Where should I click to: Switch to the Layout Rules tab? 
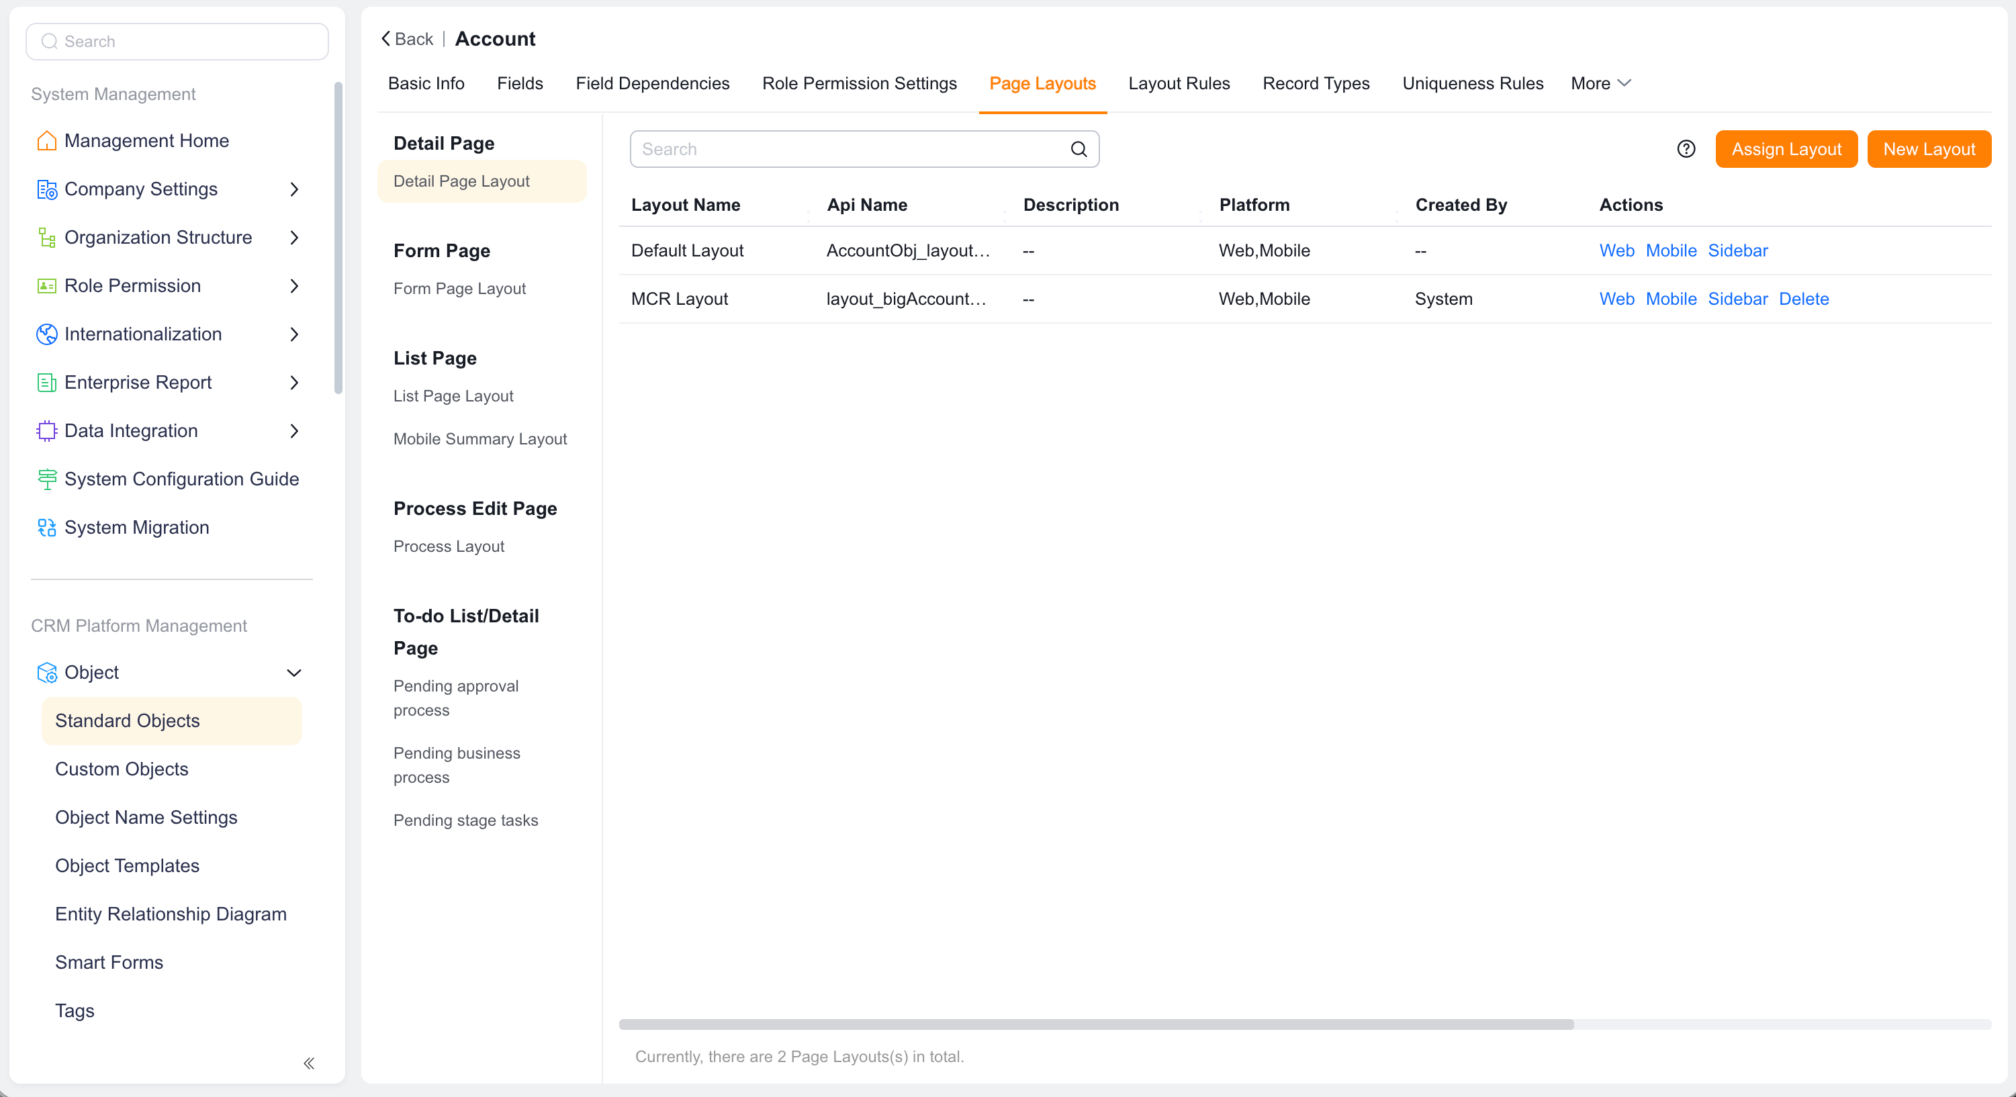1179,84
